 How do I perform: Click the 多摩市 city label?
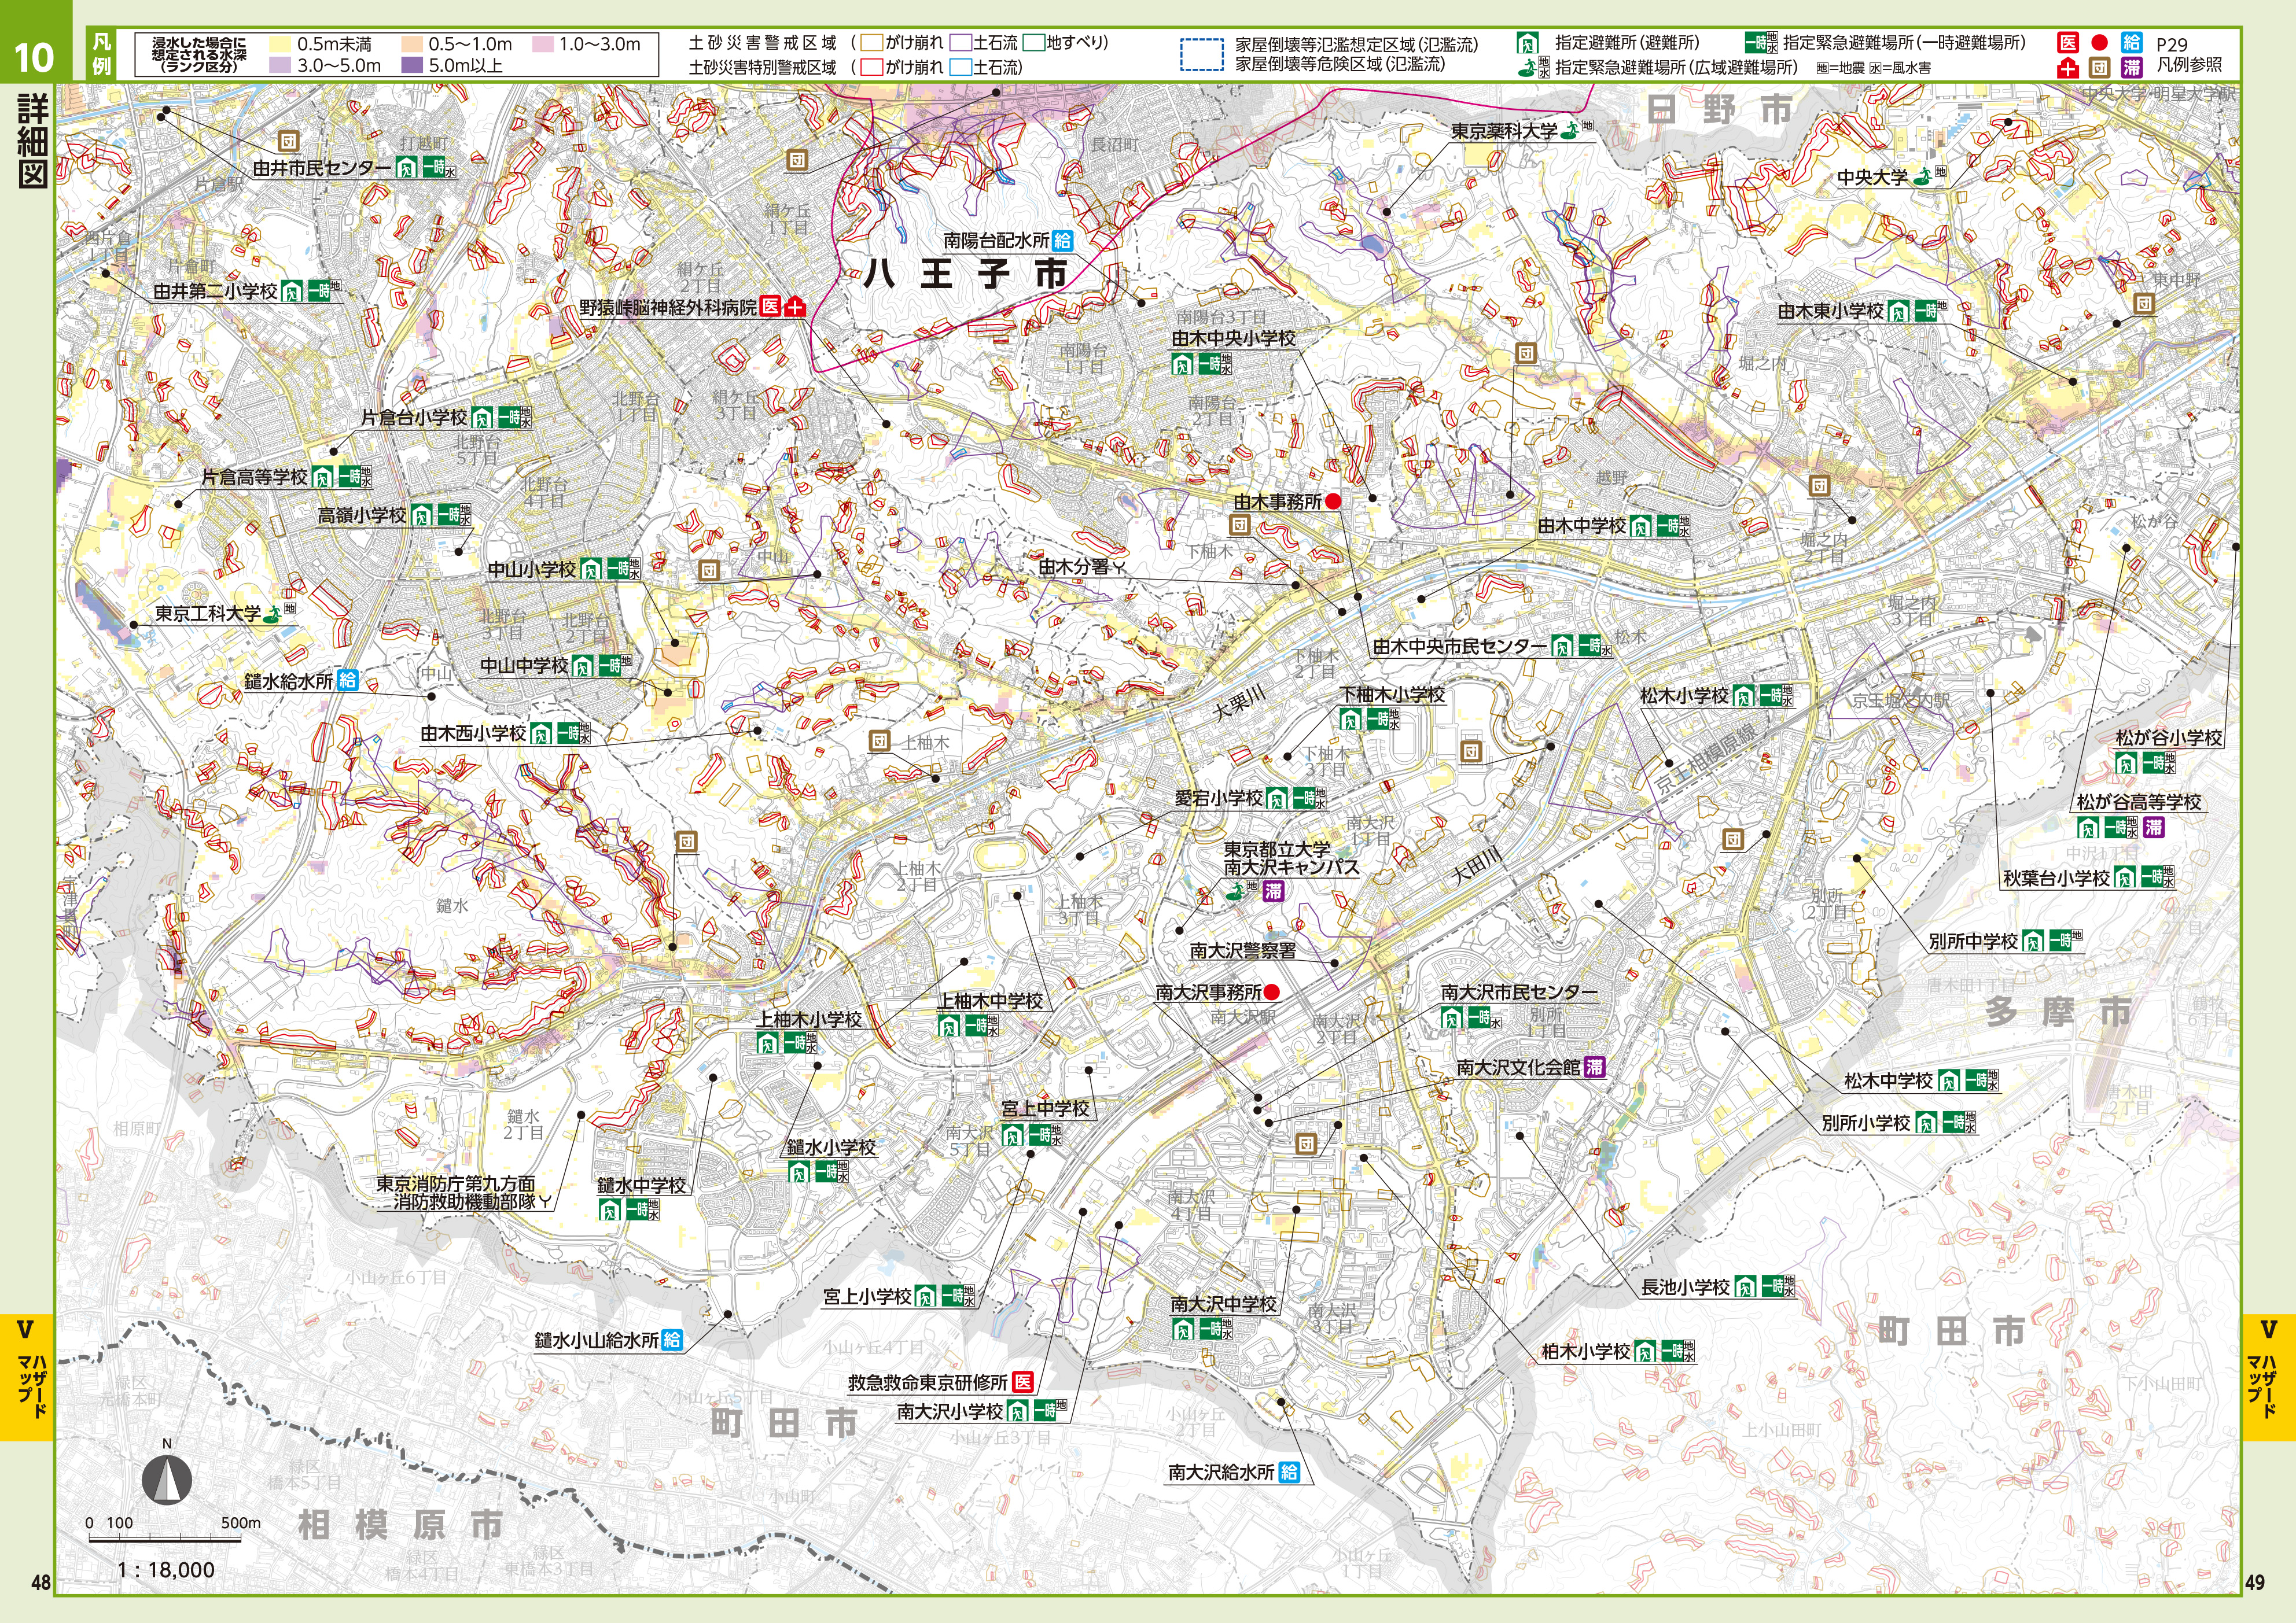[x=2059, y=1012]
